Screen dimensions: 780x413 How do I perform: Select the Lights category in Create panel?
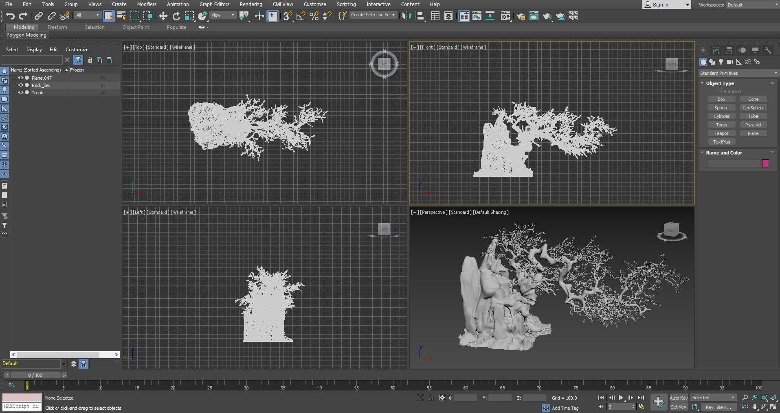pos(721,62)
